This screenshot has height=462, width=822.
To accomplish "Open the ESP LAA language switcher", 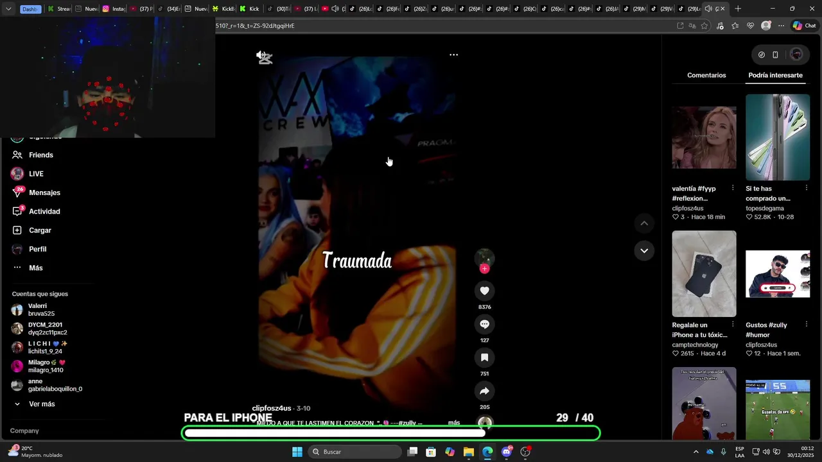I will tap(740, 452).
